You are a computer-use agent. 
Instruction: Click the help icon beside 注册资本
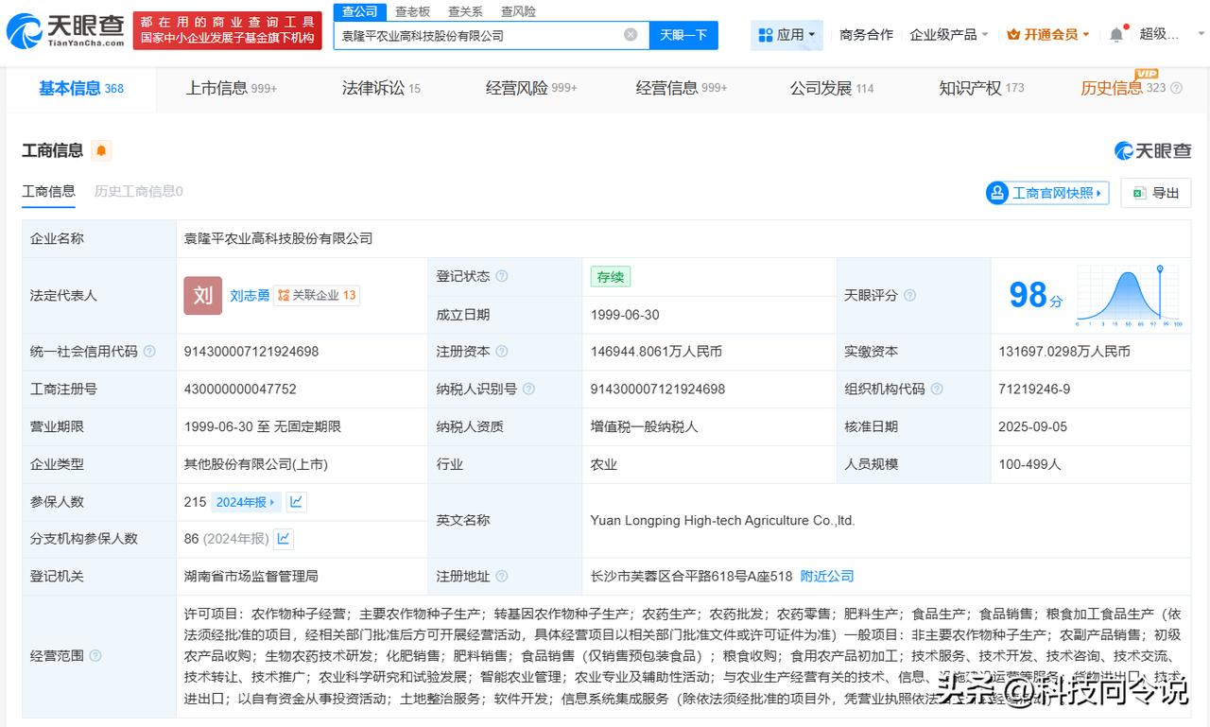pyautogui.click(x=502, y=351)
